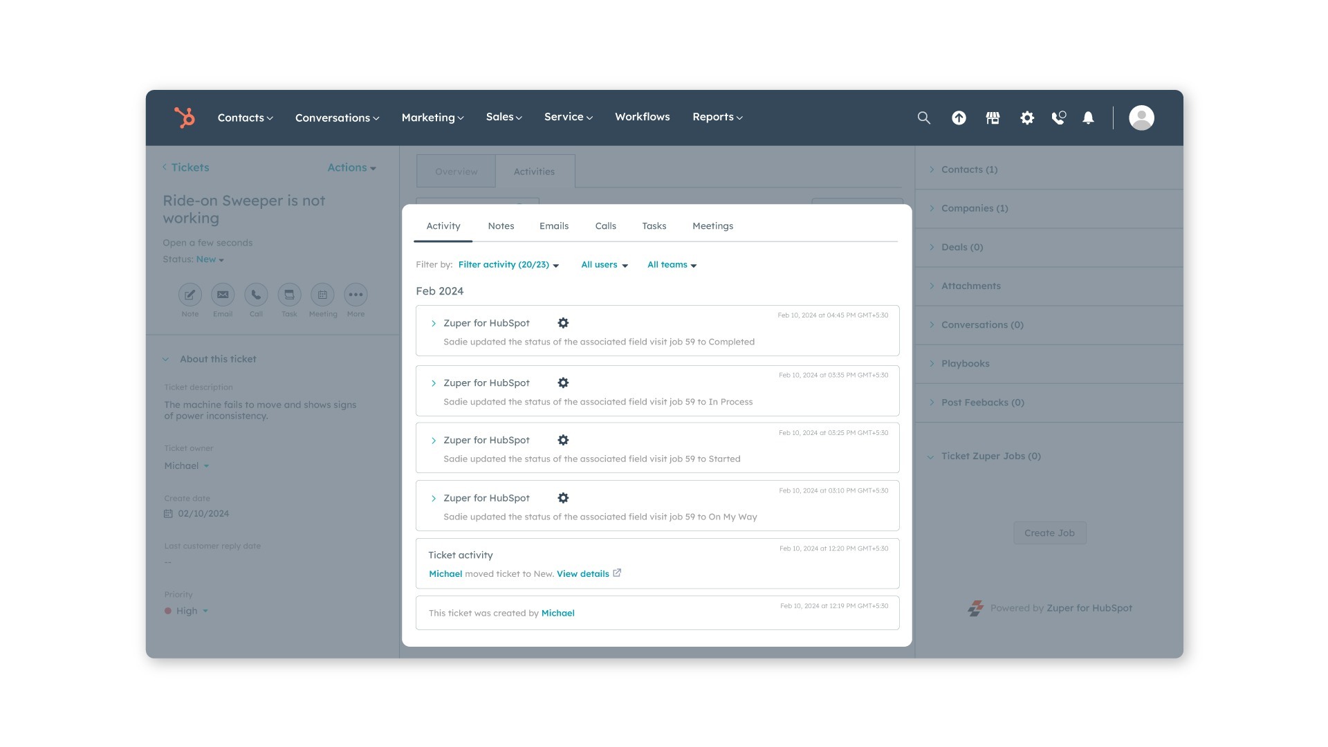Click the Email icon button
Screen dimensions: 1328x747
pos(223,295)
